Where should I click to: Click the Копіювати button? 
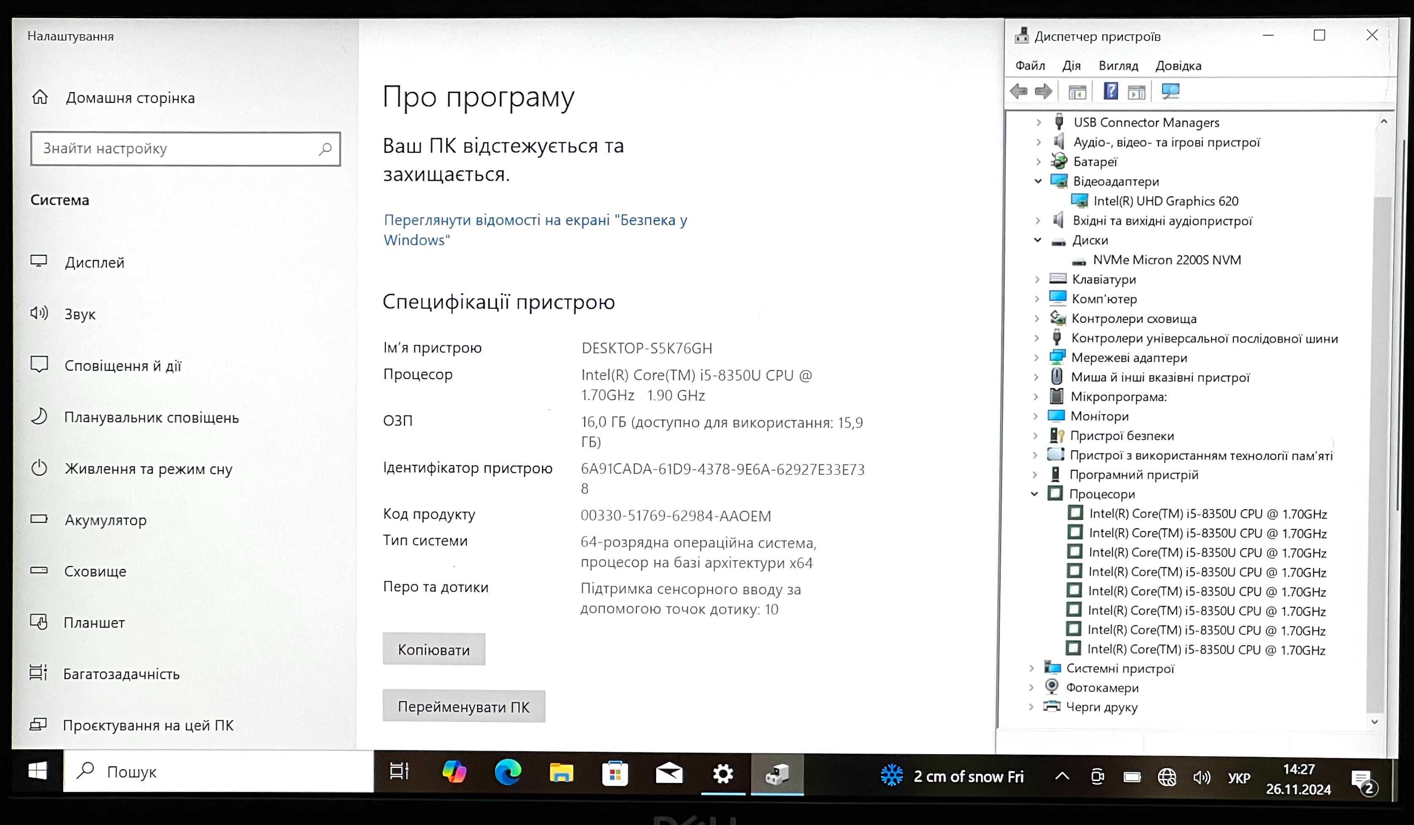pyautogui.click(x=434, y=649)
